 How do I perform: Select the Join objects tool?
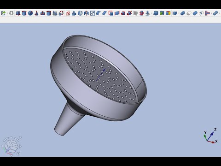[x=207, y=13]
